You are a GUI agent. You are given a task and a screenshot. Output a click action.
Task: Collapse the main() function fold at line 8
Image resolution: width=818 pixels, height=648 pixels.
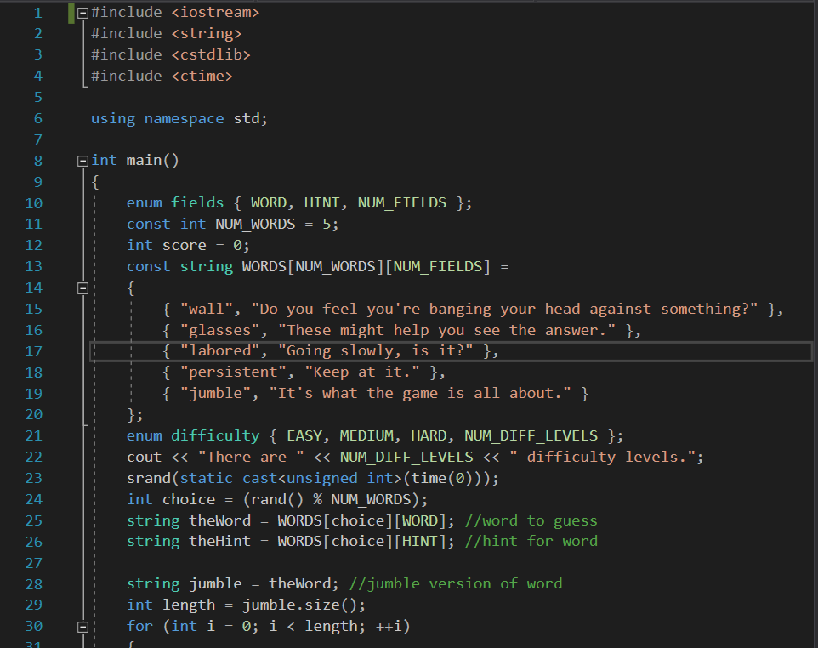pyautogui.click(x=82, y=162)
